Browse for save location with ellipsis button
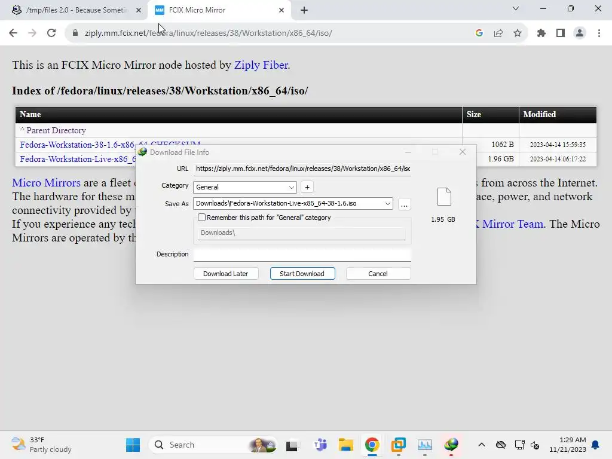 click(405, 204)
